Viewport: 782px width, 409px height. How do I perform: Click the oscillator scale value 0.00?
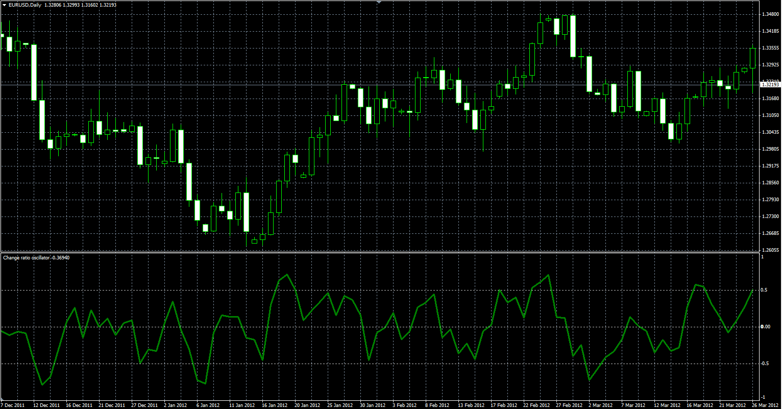point(766,327)
